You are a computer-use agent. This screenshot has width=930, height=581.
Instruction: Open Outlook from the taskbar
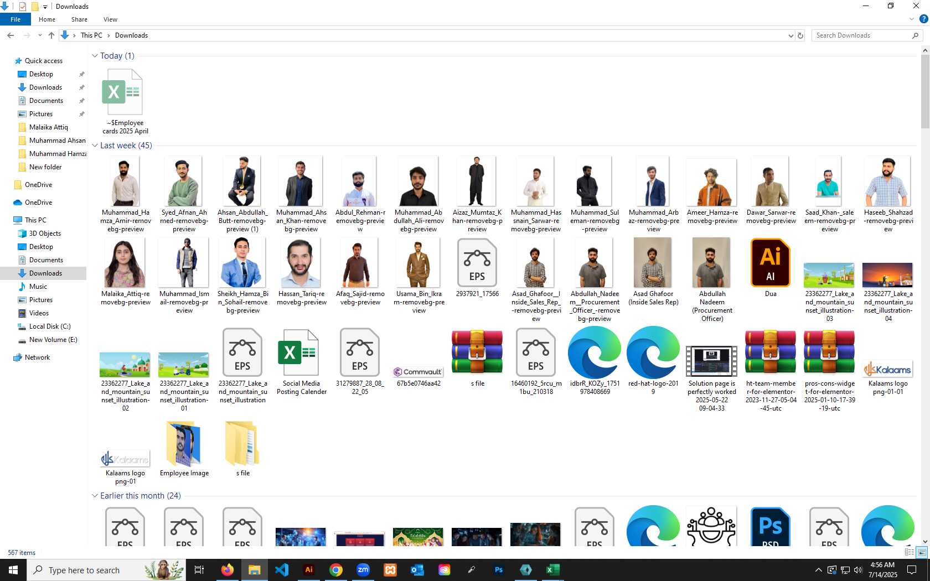tap(417, 570)
